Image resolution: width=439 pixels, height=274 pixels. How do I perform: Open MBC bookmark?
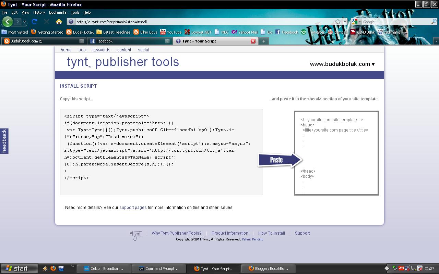(x=222, y=32)
